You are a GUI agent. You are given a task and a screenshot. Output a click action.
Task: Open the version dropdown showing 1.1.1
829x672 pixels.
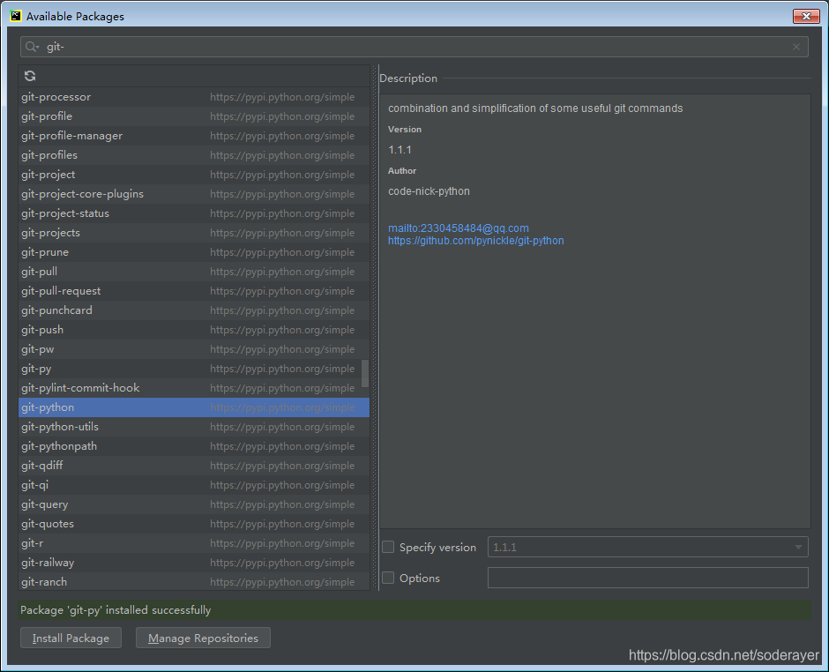point(799,546)
